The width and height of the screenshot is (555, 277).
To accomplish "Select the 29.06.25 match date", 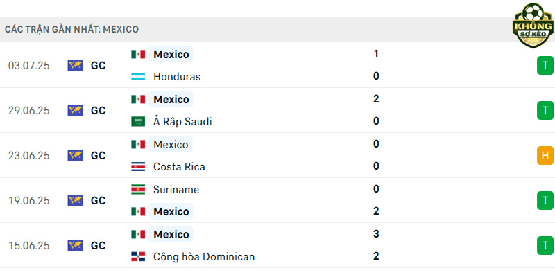I will (x=29, y=111).
